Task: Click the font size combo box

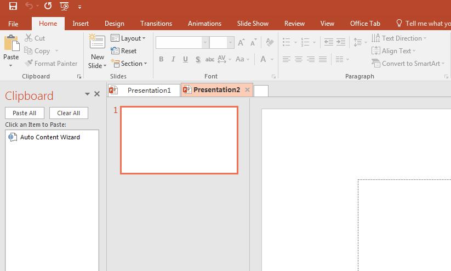Action: pos(221,43)
